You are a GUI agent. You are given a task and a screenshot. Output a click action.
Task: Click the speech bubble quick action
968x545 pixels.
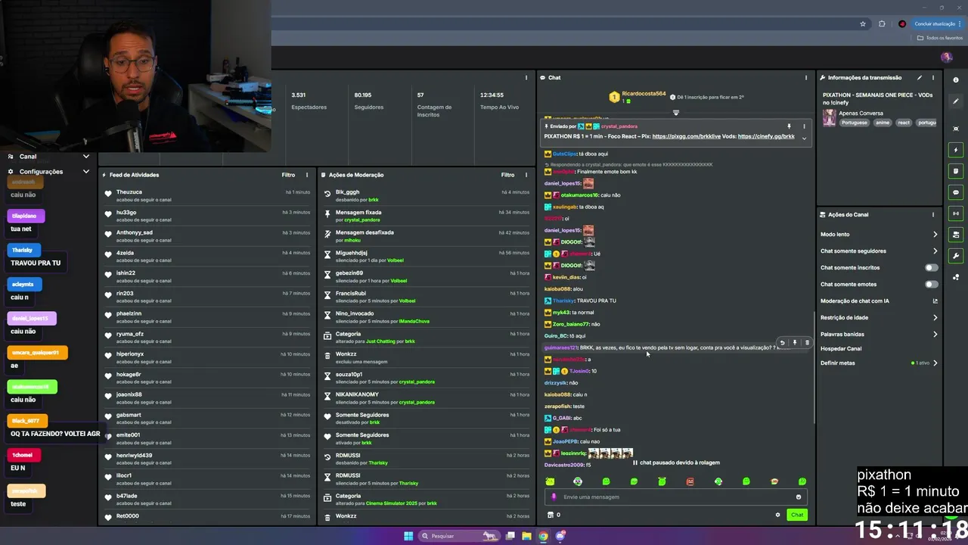pos(956,192)
